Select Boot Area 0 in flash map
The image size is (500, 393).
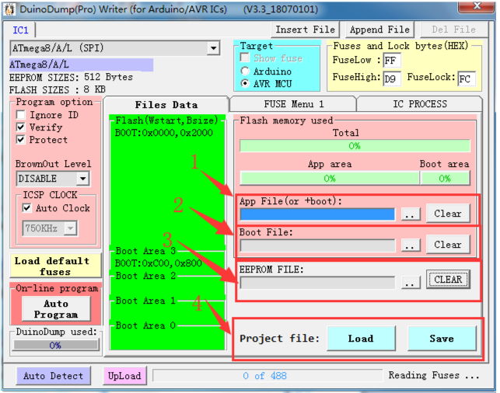click(x=145, y=325)
